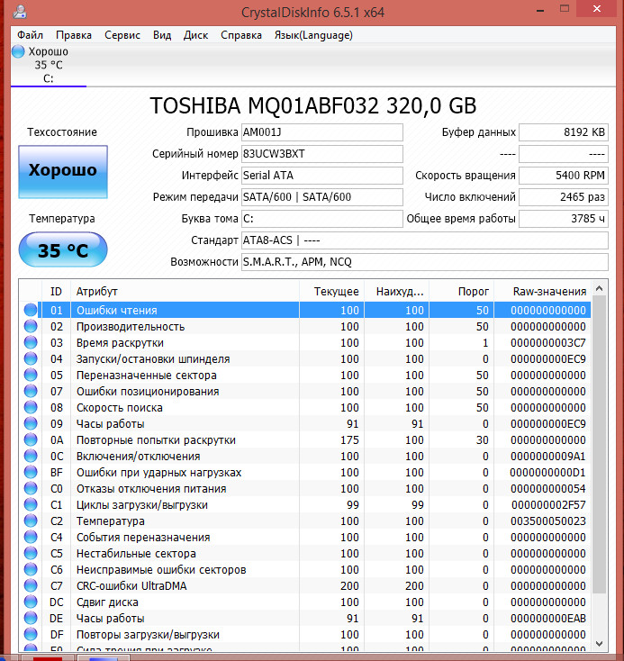Viewport: 624px width, 661px height.
Task: Click status icon of Производительность row
Action: click(x=31, y=326)
